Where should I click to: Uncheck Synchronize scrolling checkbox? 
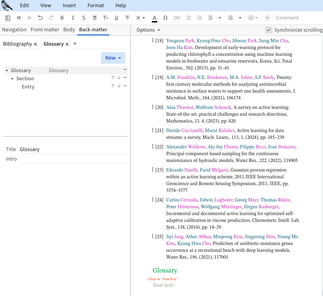point(269,30)
